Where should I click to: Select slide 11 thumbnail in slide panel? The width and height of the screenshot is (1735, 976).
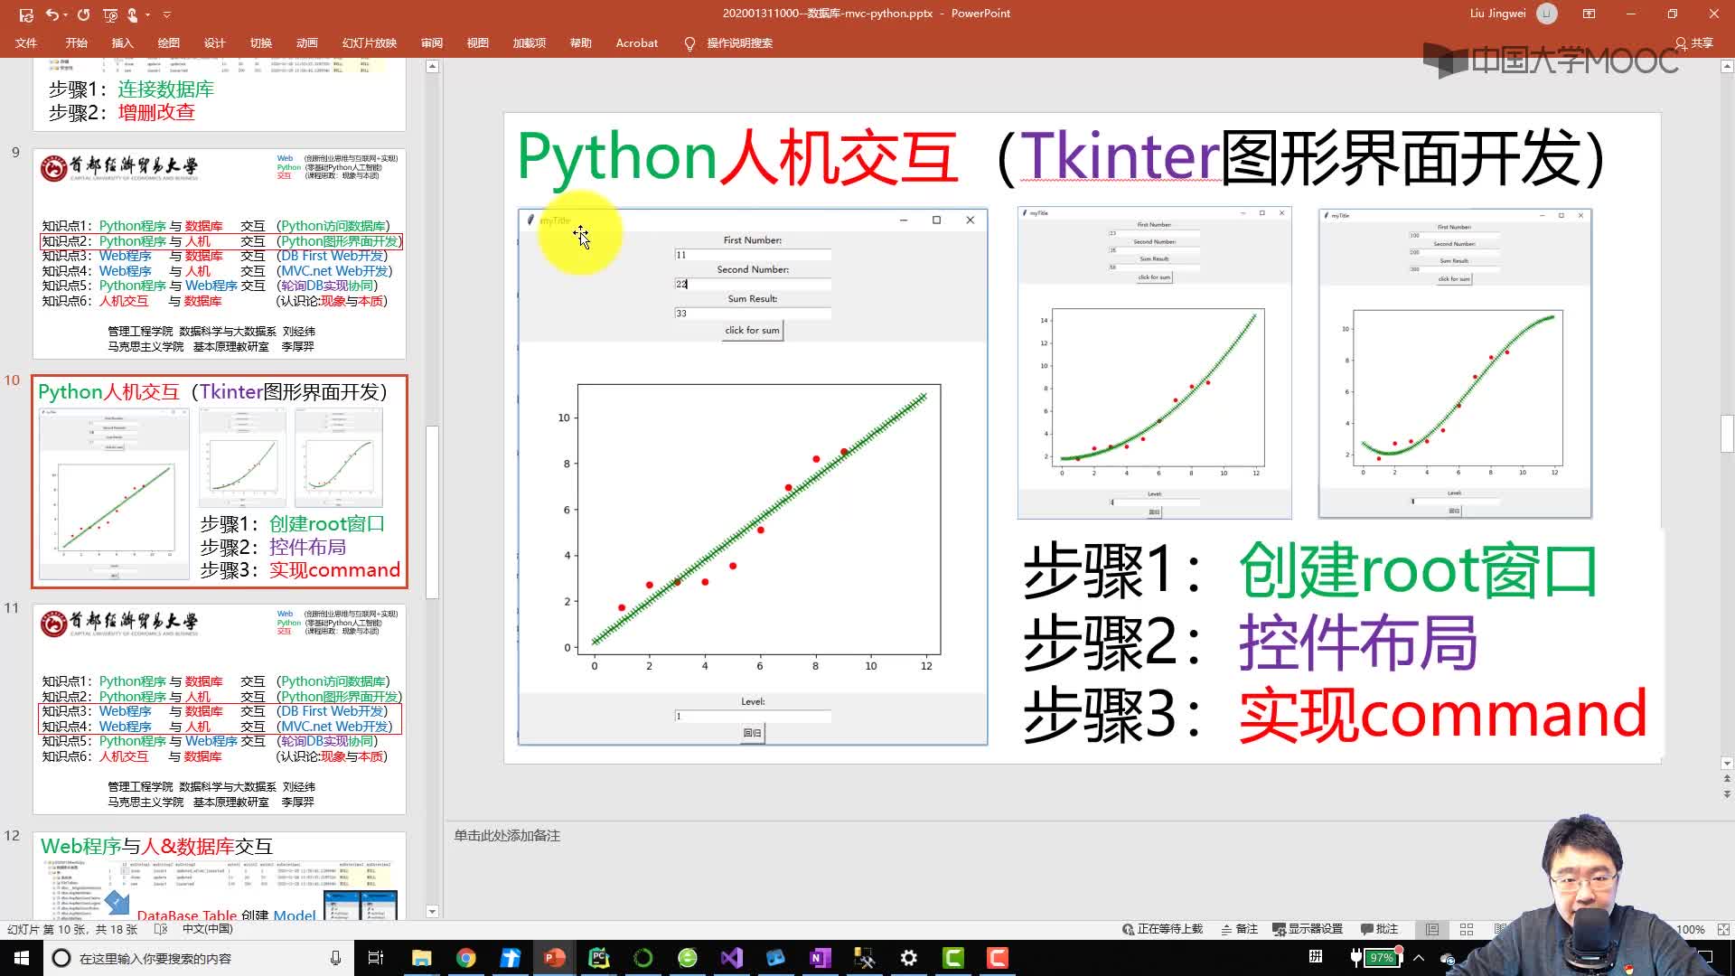pyautogui.click(x=220, y=709)
